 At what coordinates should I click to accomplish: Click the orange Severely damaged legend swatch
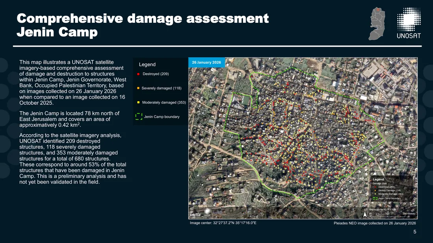click(x=138, y=88)
